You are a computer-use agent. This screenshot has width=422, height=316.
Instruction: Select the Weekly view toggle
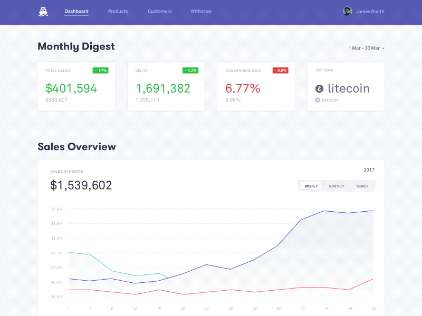point(311,186)
